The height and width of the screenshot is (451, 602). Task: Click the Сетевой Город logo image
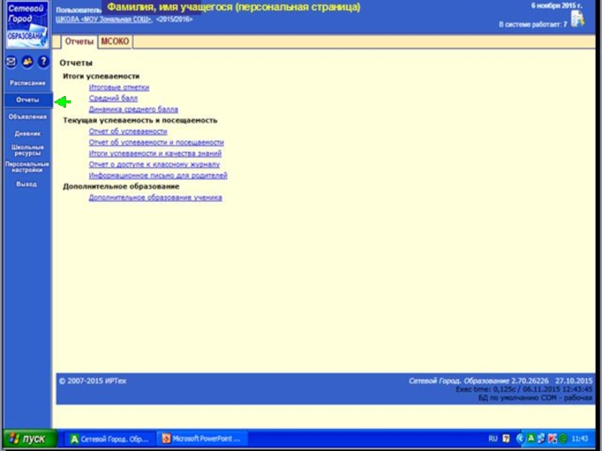(26, 24)
